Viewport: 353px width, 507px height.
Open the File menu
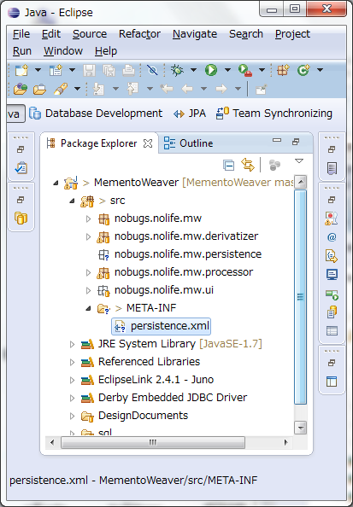click(21, 34)
